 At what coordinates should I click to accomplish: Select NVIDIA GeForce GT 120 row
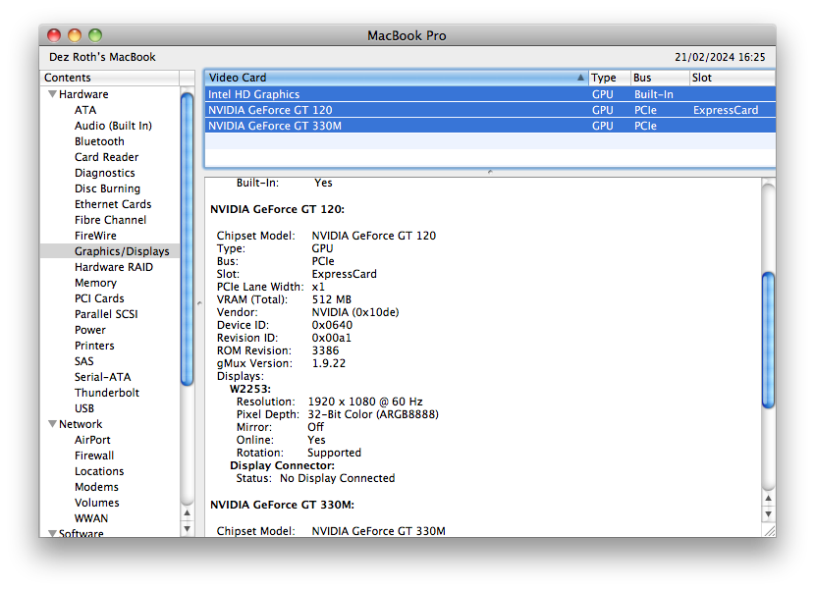click(490, 110)
